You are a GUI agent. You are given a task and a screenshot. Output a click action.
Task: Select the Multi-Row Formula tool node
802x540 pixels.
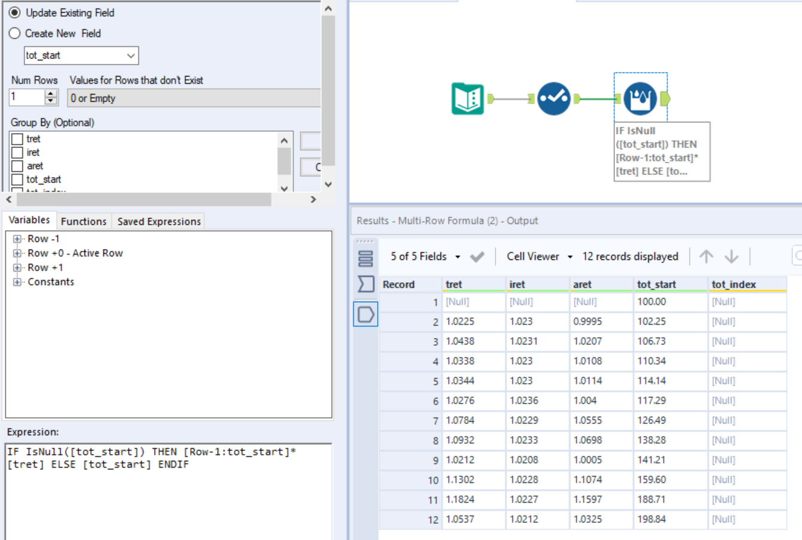point(640,98)
